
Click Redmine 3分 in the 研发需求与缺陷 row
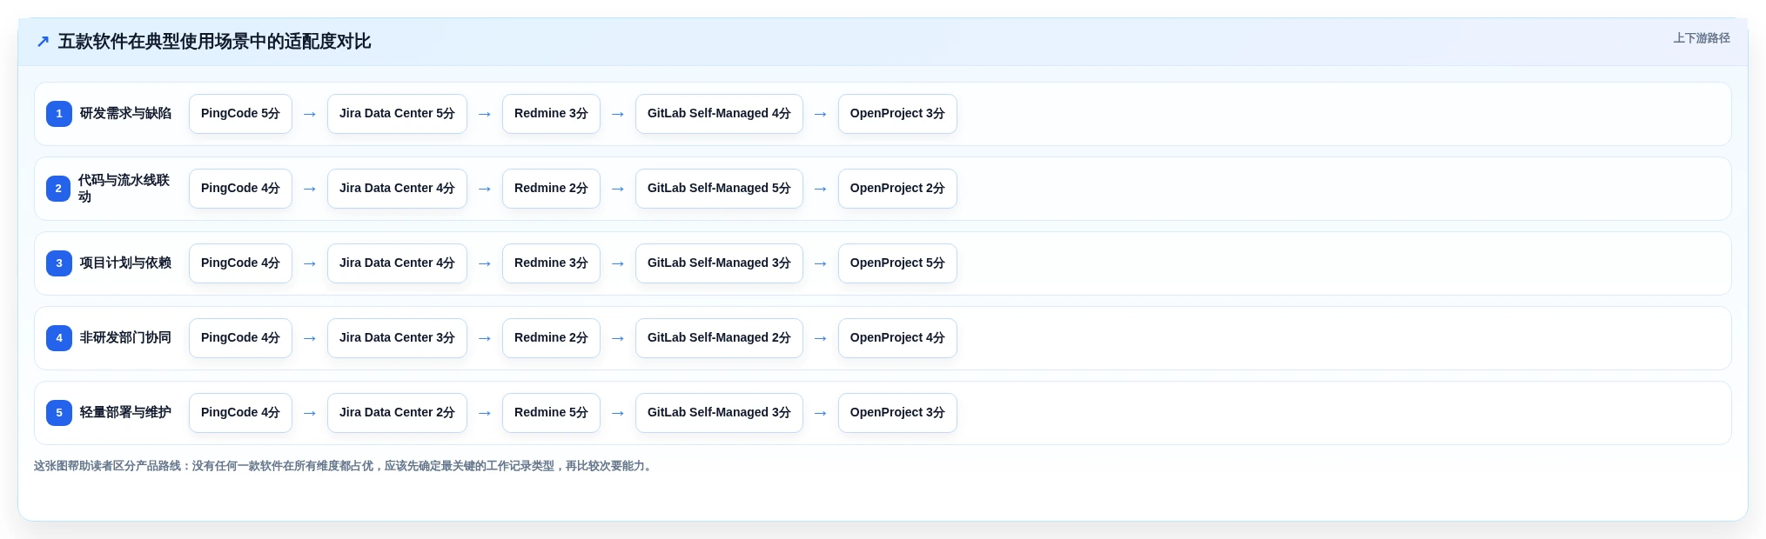tap(551, 114)
